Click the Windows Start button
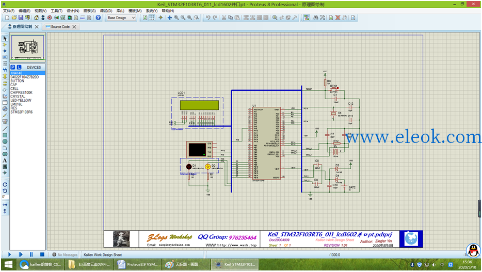Image resolution: width=482 pixels, height=272 pixels. (x=8, y=264)
